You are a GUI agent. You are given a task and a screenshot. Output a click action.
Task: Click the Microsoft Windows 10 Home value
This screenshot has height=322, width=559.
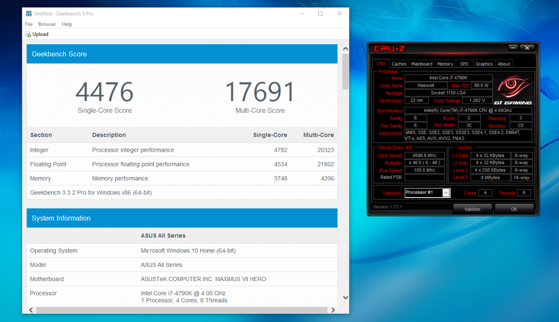click(x=188, y=251)
